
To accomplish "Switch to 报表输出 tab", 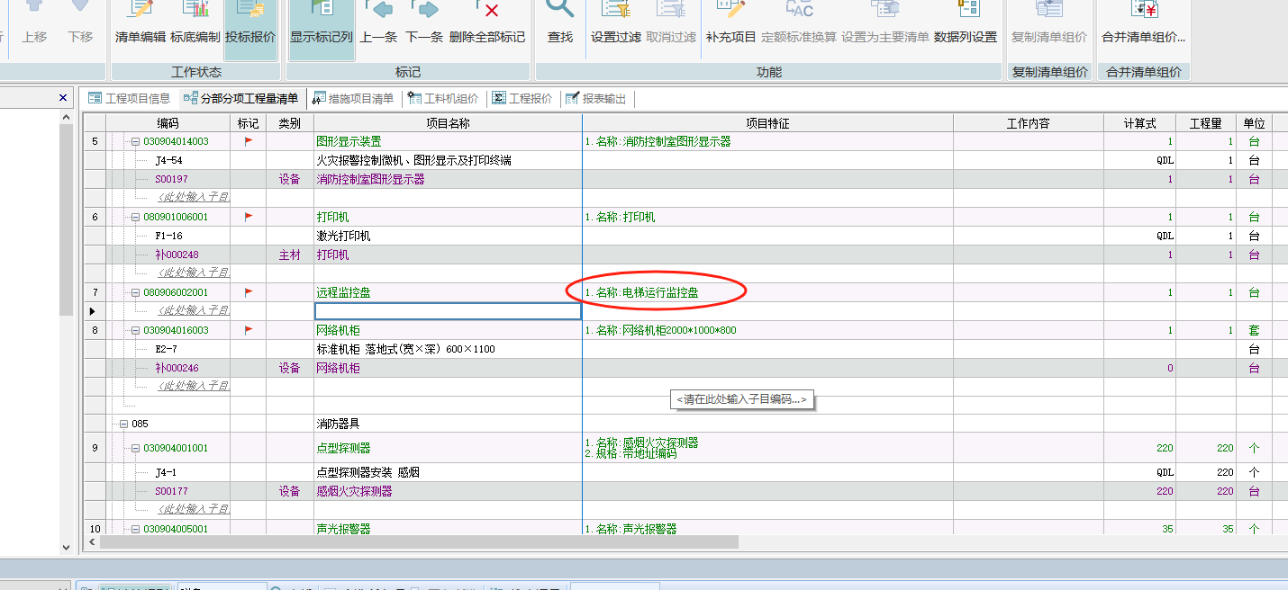I will pos(595,98).
